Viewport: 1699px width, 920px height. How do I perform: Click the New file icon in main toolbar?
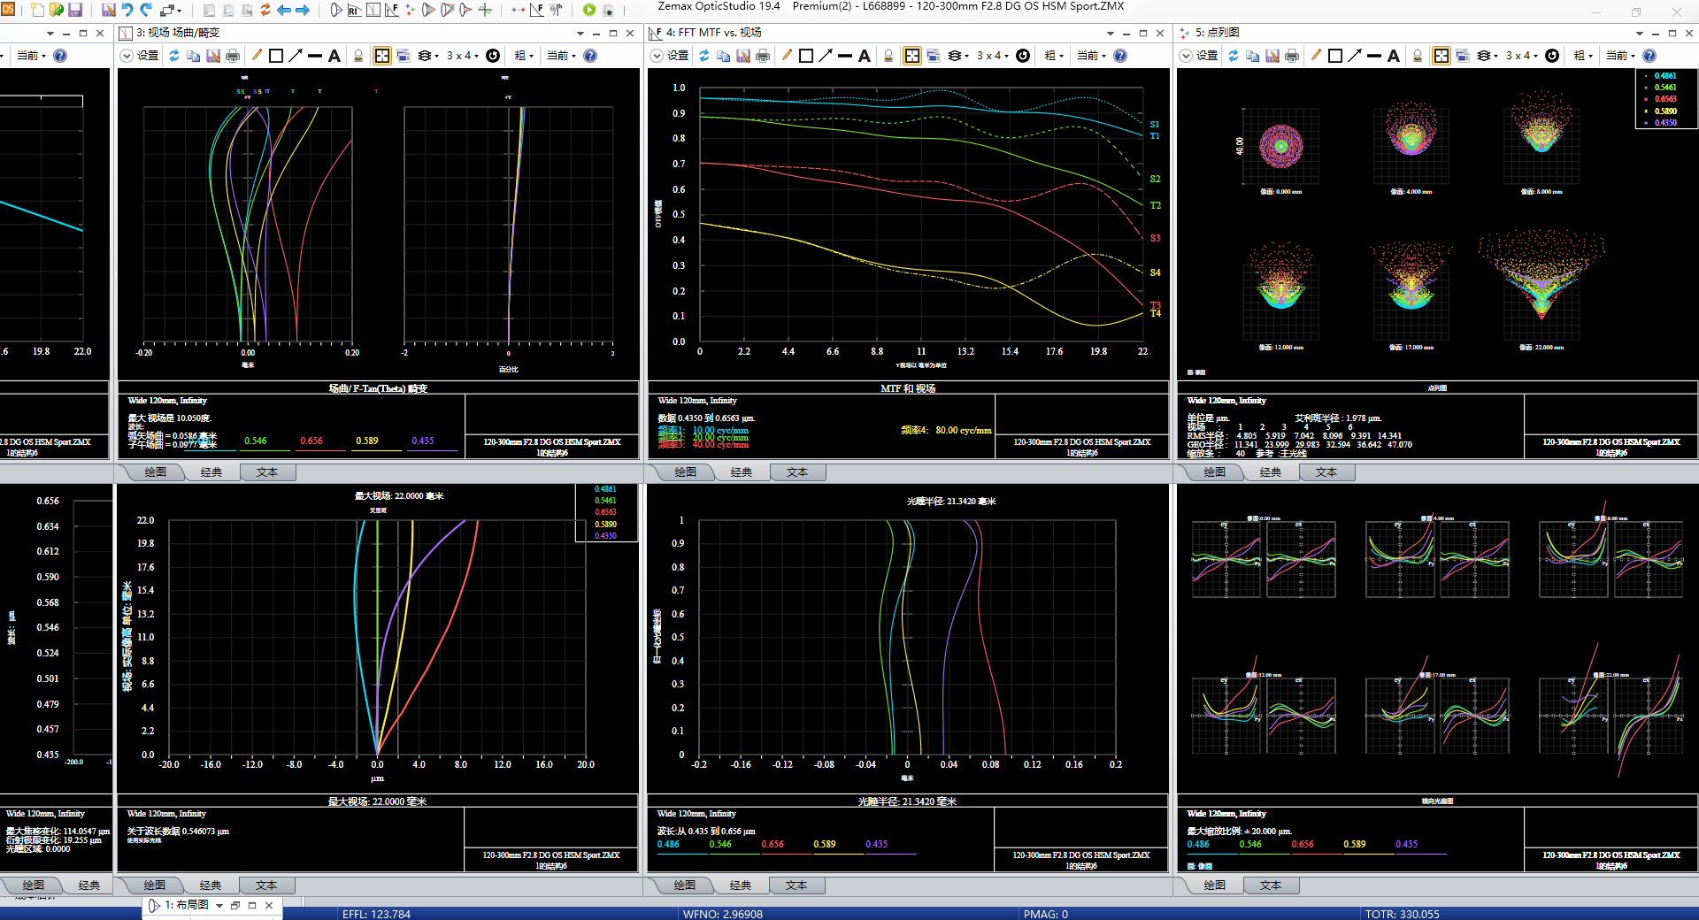pyautogui.click(x=37, y=10)
